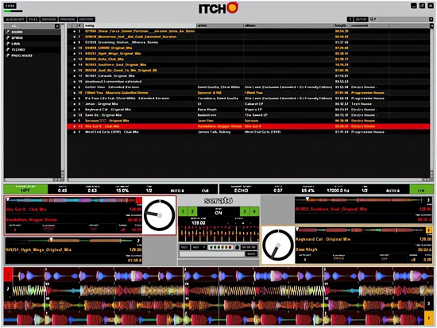Click the red deck 1 indicator on She Got It deck

point(138,200)
